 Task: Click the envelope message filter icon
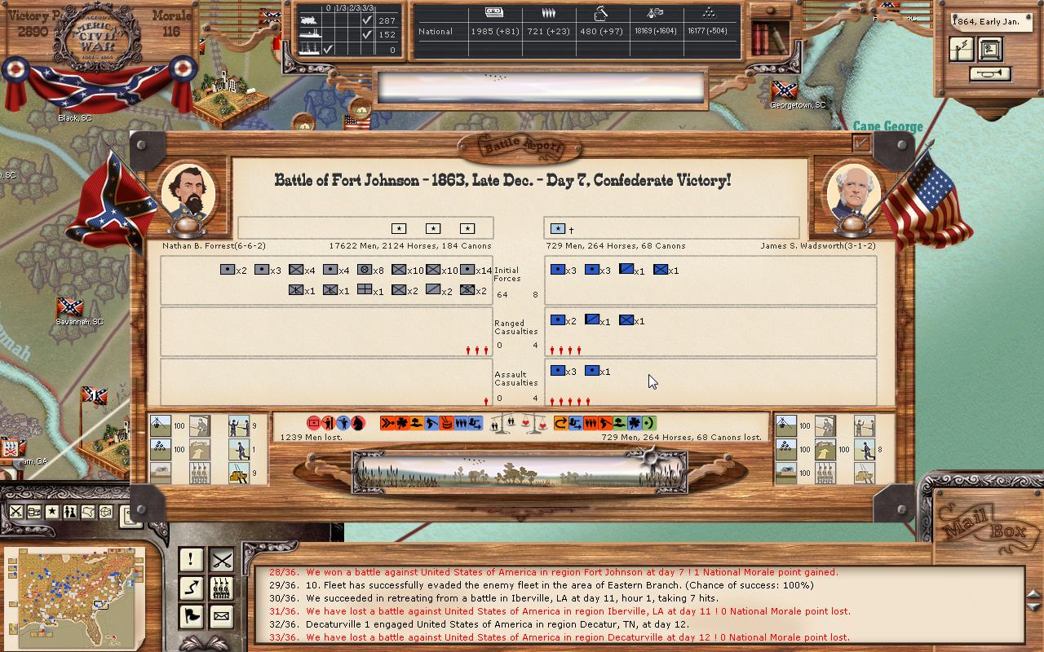221,616
